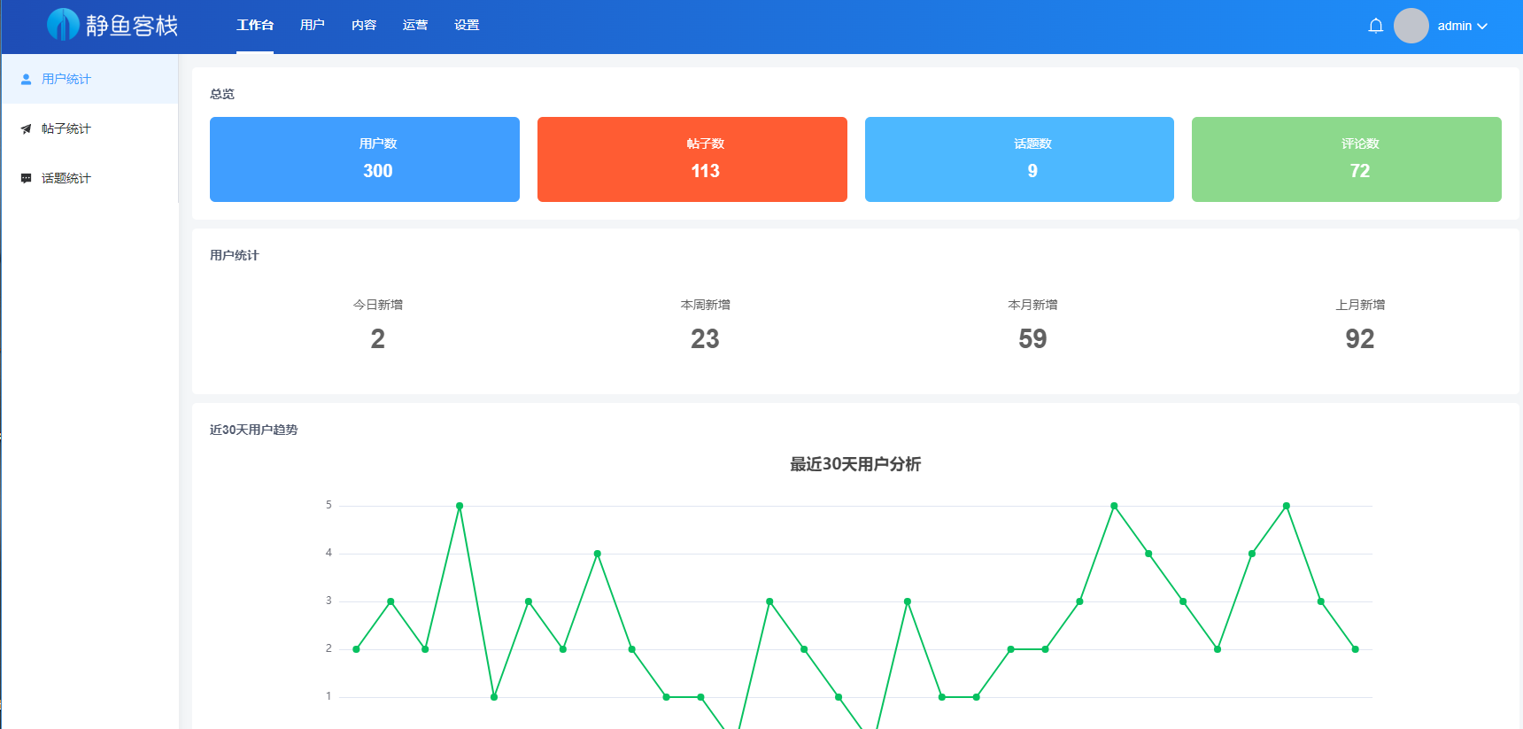Click the 本周新增 statistic value 23
Screen dimensions: 1523x729
705,338
